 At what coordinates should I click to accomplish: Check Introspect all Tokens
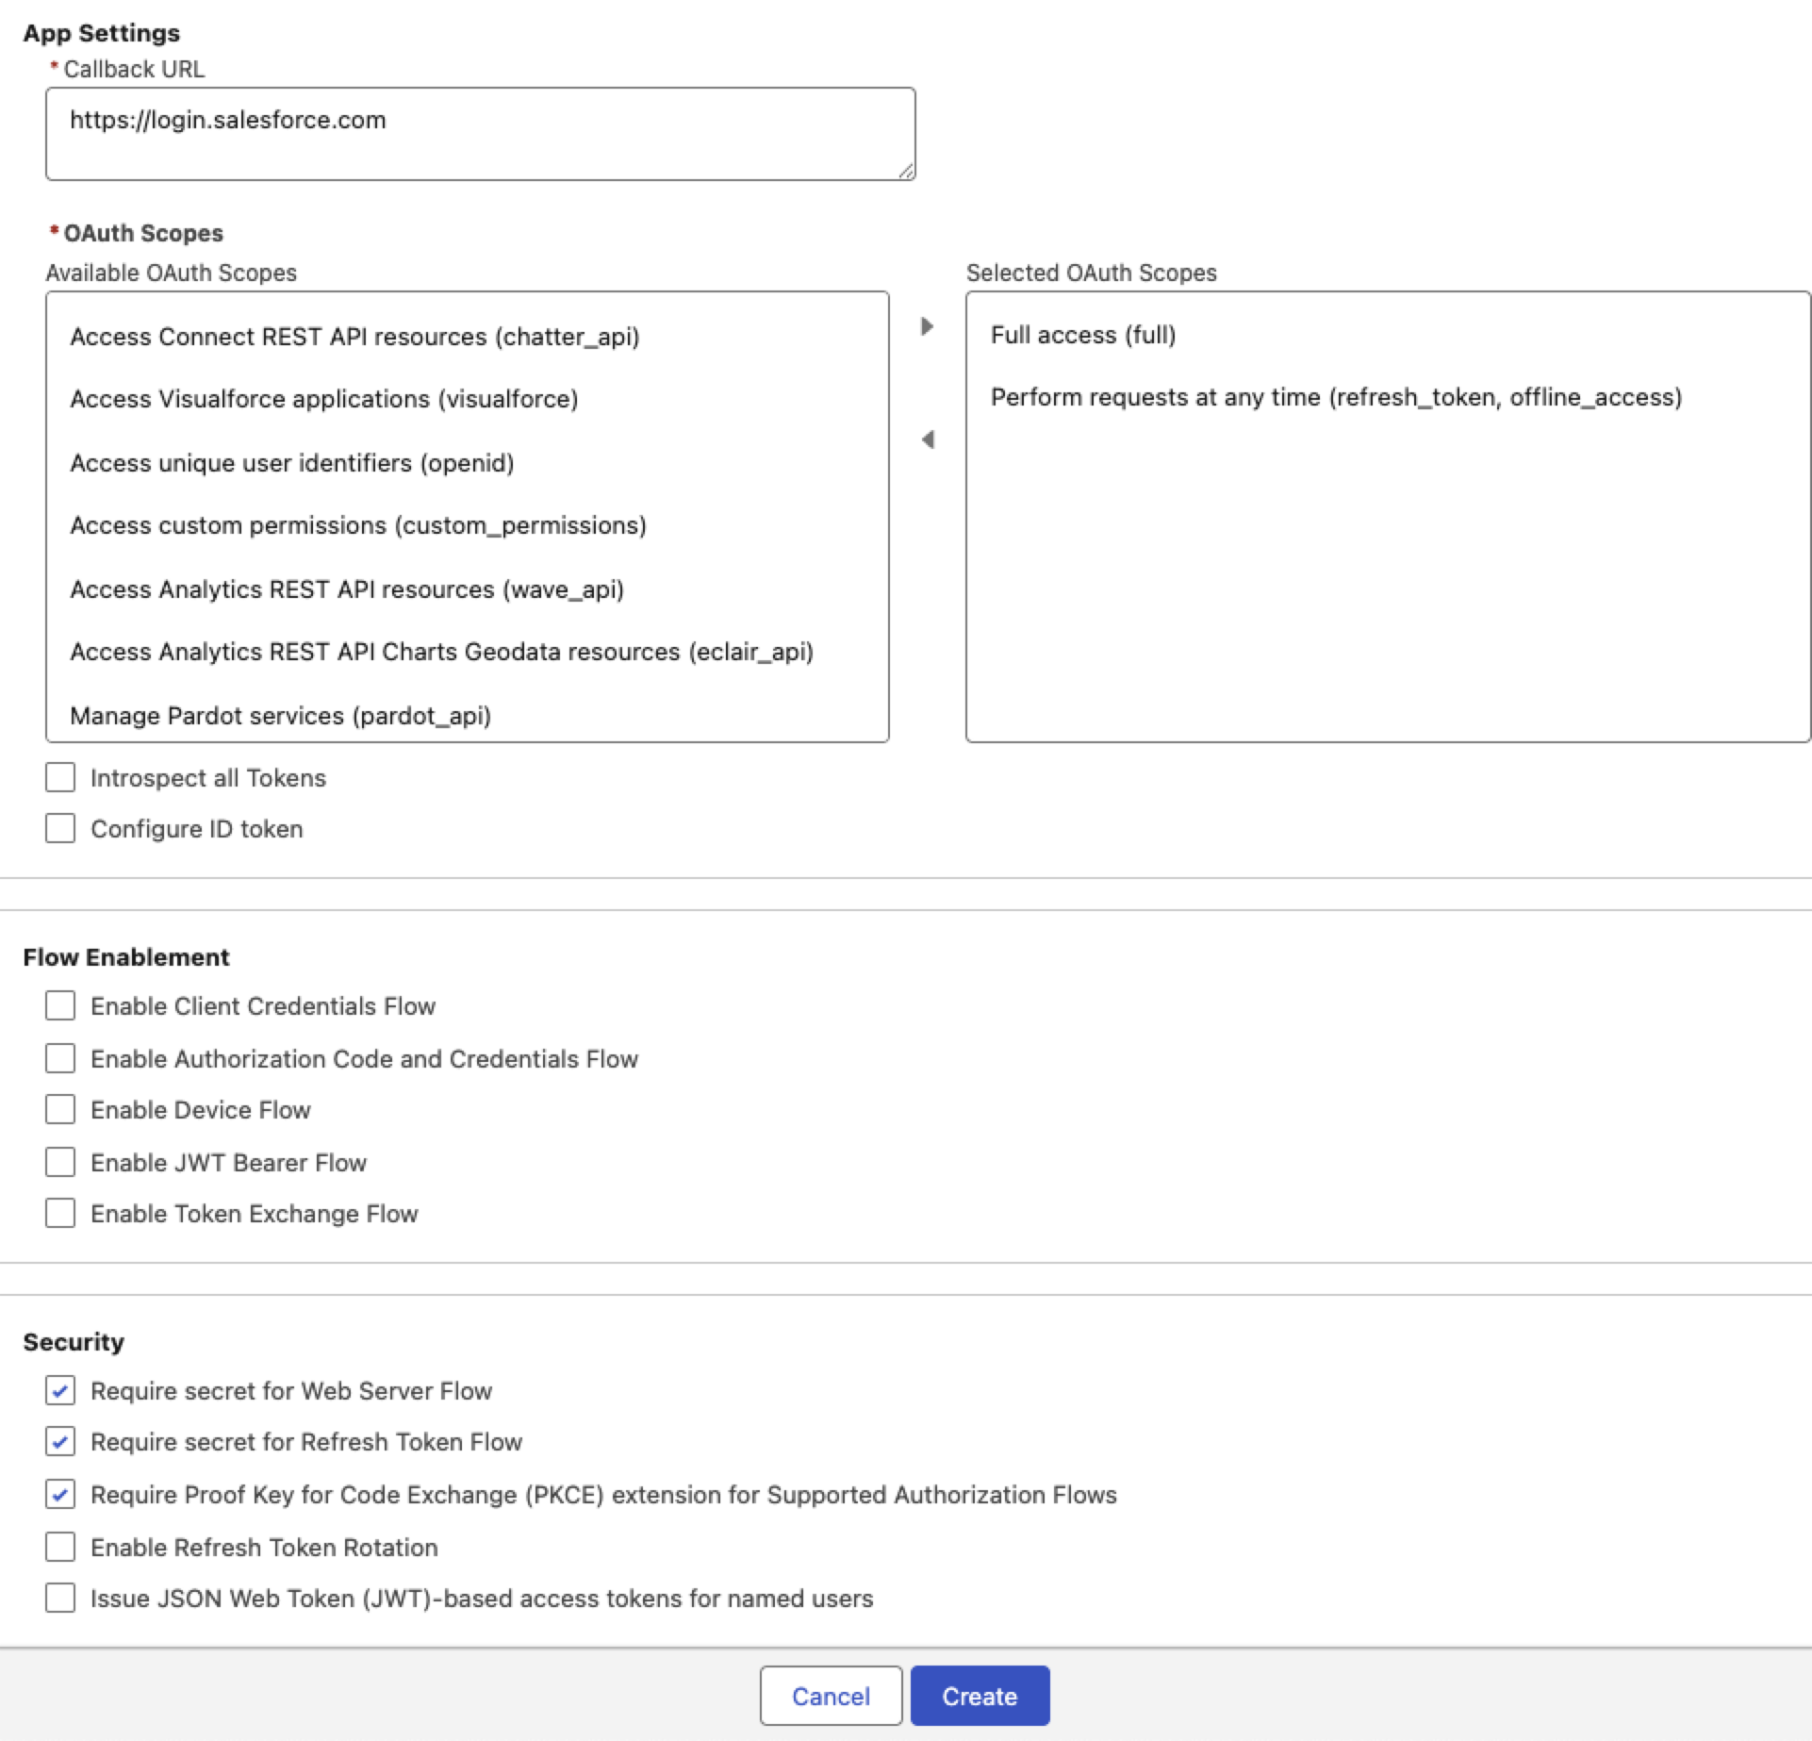(59, 776)
